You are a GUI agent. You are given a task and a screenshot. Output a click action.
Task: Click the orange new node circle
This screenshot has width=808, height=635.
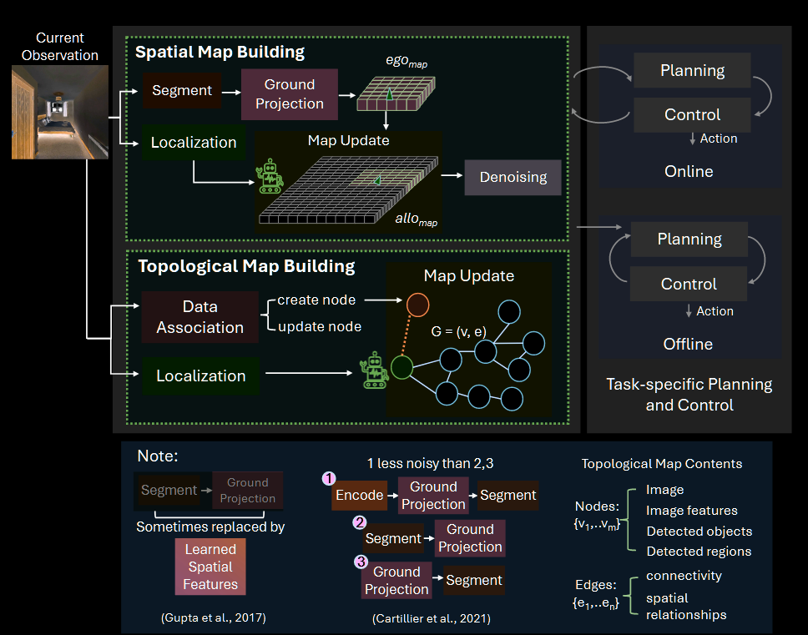click(x=418, y=305)
